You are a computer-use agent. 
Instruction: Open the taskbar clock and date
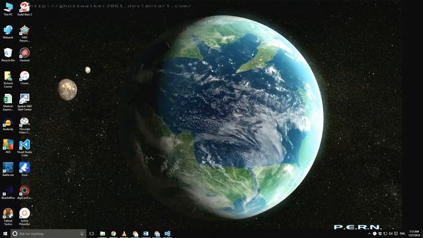(414, 233)
